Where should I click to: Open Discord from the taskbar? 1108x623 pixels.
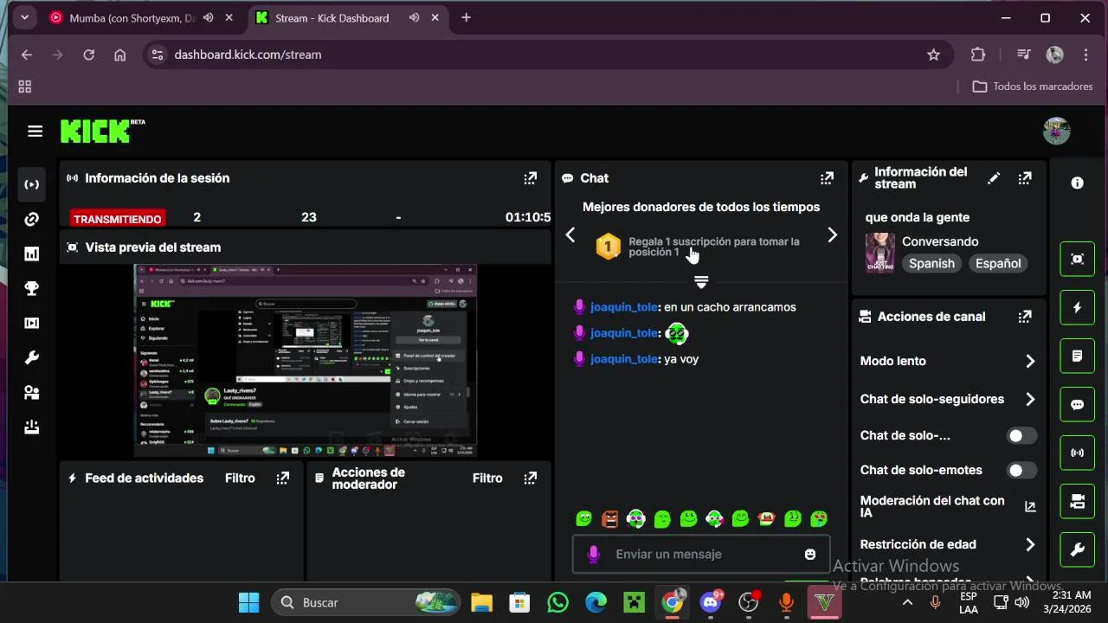[711, 602]
